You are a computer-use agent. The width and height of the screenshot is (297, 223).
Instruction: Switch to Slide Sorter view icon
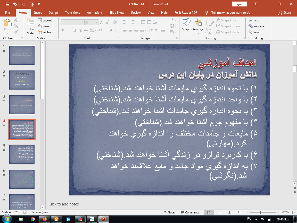click(x=219, y=212)
